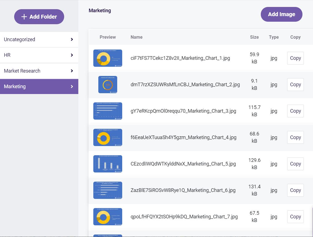313x237 pixels.
Task: Expand the Uncategorized folder chevron
Action: coord(72,39)
